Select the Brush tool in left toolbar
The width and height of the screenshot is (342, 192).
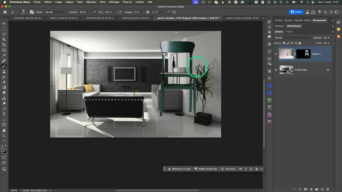click(4, 66)
